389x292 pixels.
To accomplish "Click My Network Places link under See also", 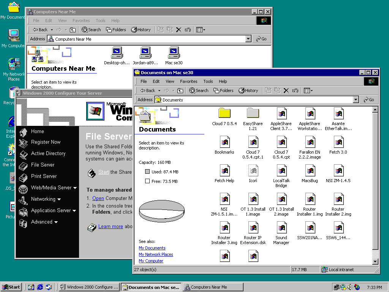I will coord(156,254).
